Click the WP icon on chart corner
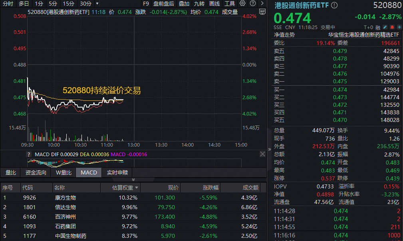403x241 pixels. [x=262, y=12]
